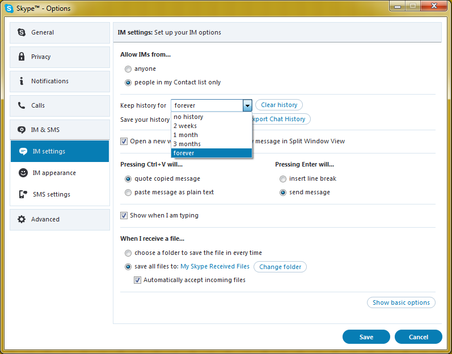
Task: Click the SMS settings phone icon
Action: 23,194
